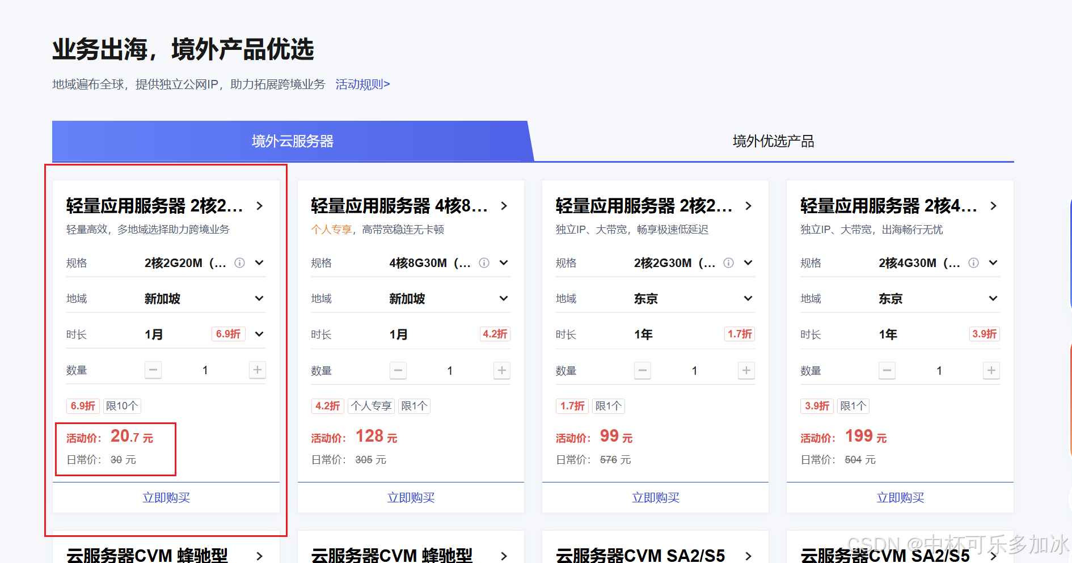1072x563 pixels.
Task: Click the arrow next to 轻量应用服务器 4核8 title
Action: pyautogui.click(x=504, y=206)
